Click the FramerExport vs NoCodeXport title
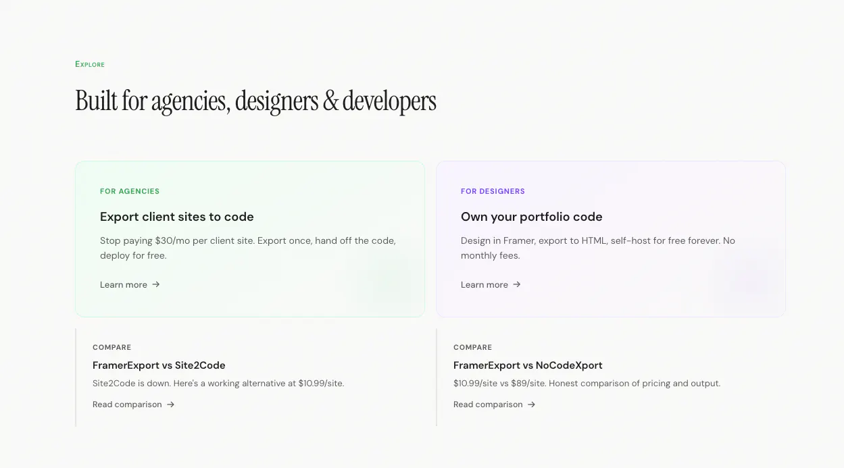844x468 pixels. coord(528,365)
